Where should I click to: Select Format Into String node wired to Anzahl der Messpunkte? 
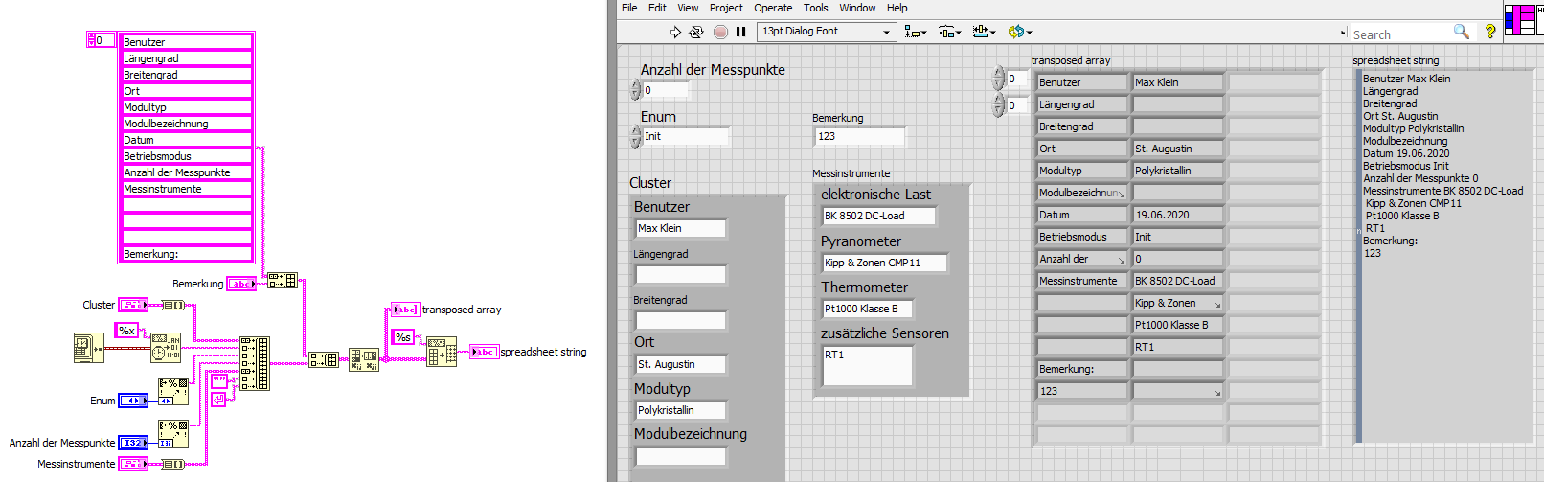coord(173,434)
